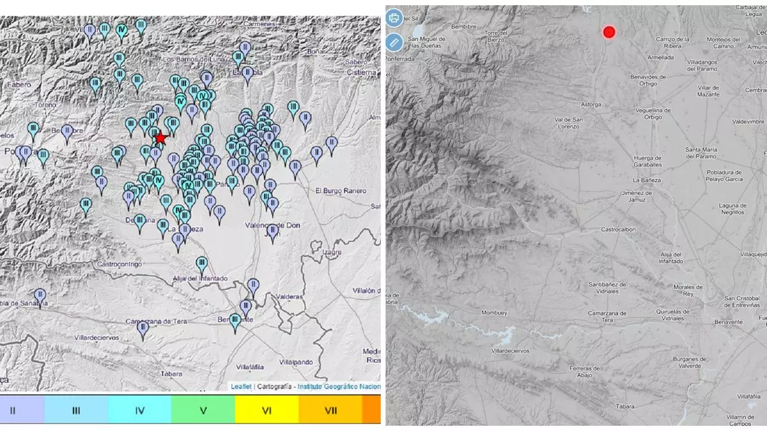
Task: Select the orange intensity VII legend swatch
Action: point(330,411)
